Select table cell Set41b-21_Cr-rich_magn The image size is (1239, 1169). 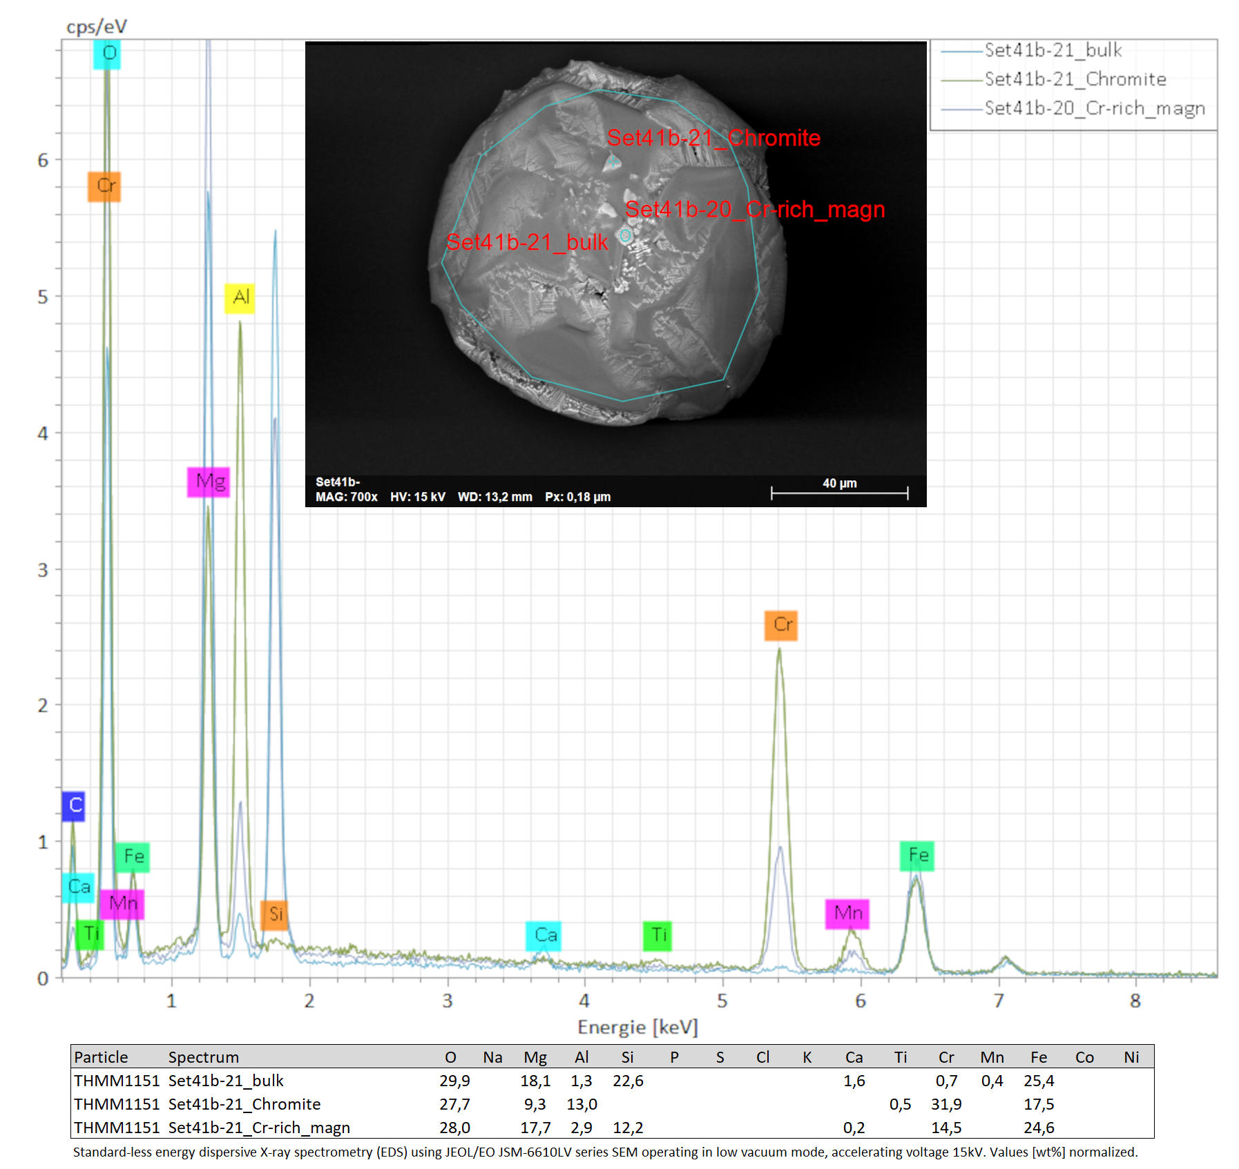point(259,1128)
